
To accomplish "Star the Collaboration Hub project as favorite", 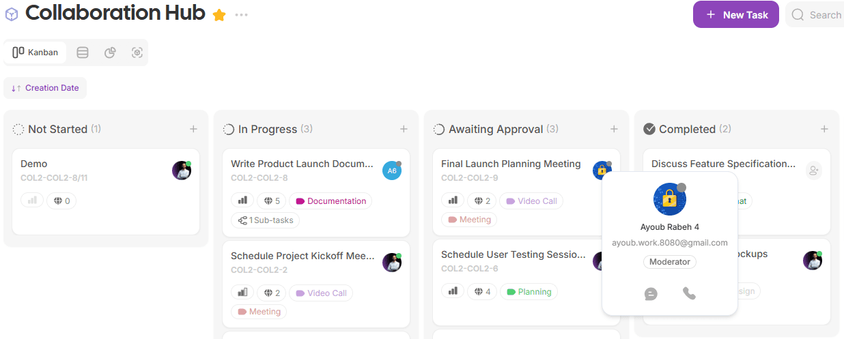I will point(219,15).
